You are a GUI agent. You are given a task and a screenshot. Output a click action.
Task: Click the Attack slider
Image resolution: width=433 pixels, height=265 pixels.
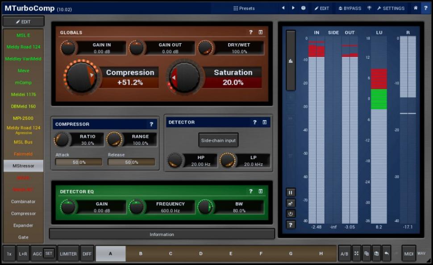(79, 162)
